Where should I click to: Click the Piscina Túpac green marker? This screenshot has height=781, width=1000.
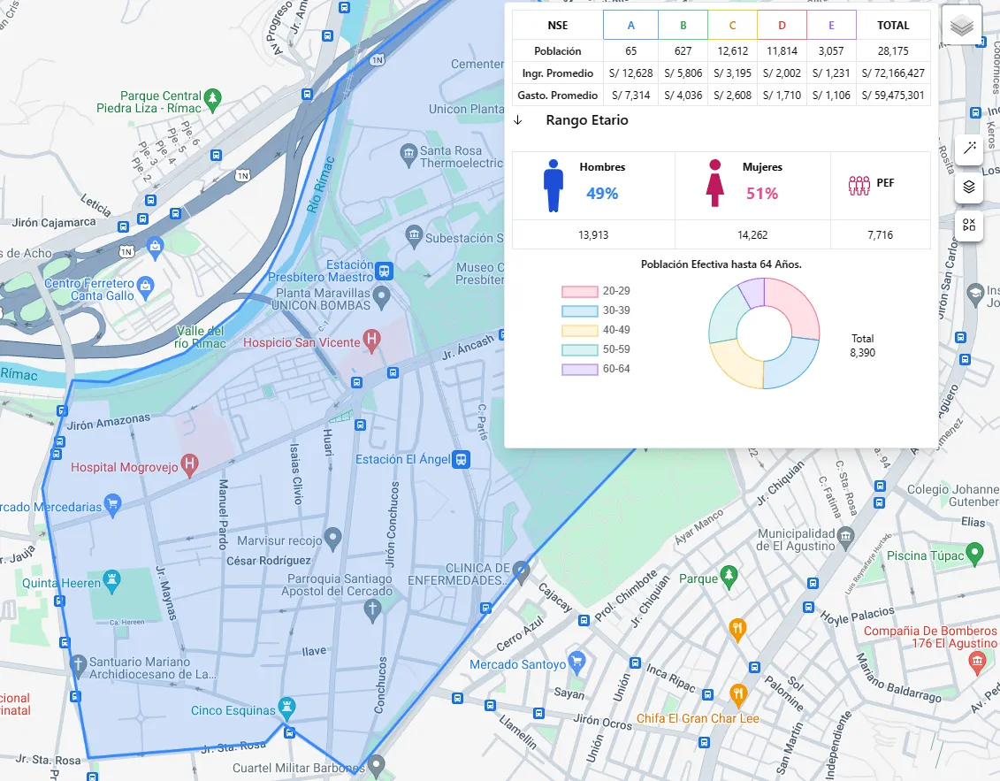pyautogui.click(x=974, y=553)
